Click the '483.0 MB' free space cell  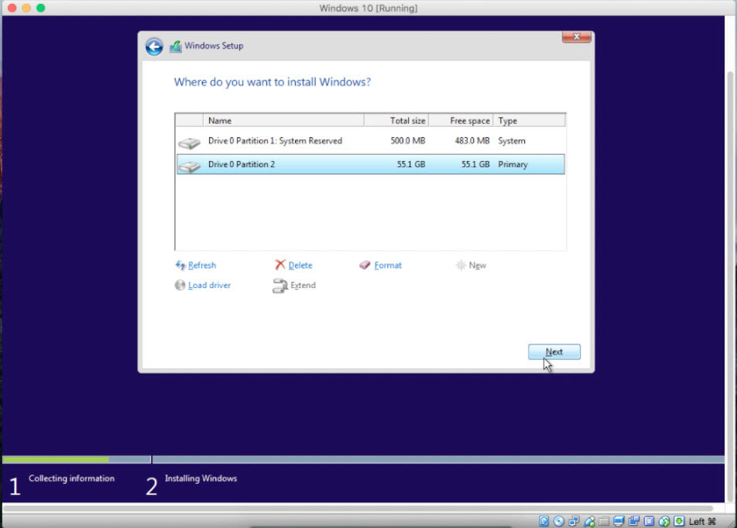[x=472, y=141]
